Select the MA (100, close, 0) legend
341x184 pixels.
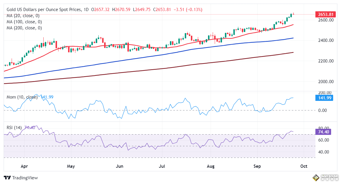click(24, 22)
